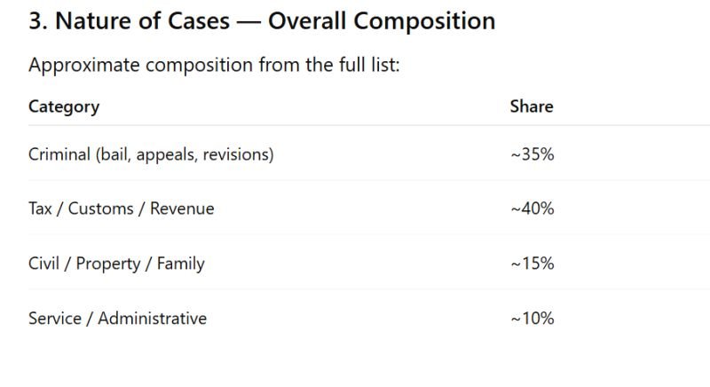Click the "Nature of Cases" heading text
Screen dimensions: 710x387
coord(141,21)
